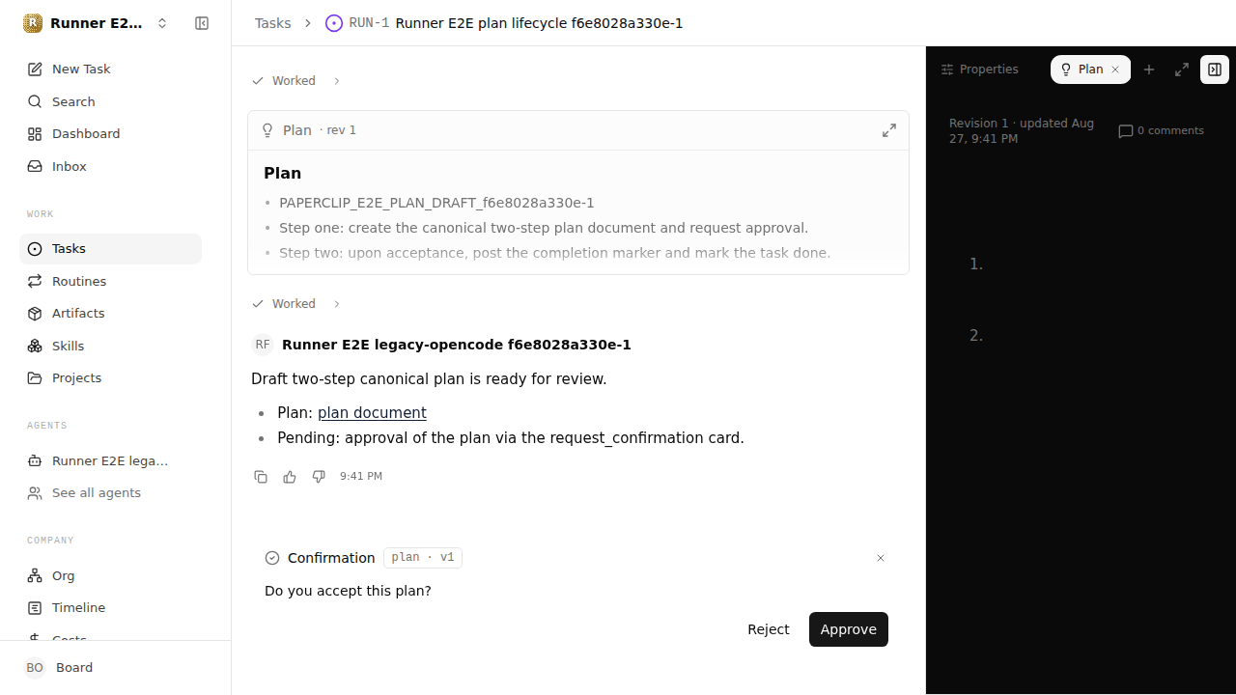Image resolution: width=1236 pixels, height=695 pixels.
Task: Click the Runner E2E company logo icon
Action: (x=33, y=23)
